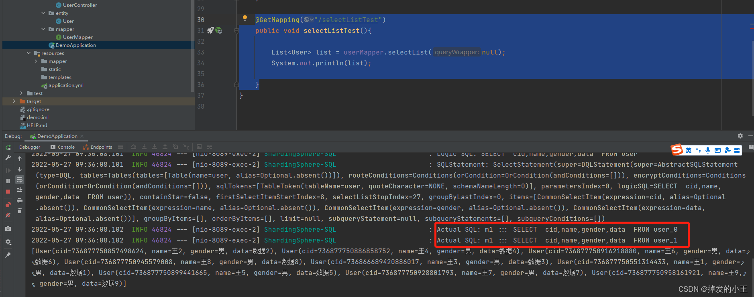The image size is (754, 297).
Task: Stop the DemoApplication with red square
Action: (8, 192)
